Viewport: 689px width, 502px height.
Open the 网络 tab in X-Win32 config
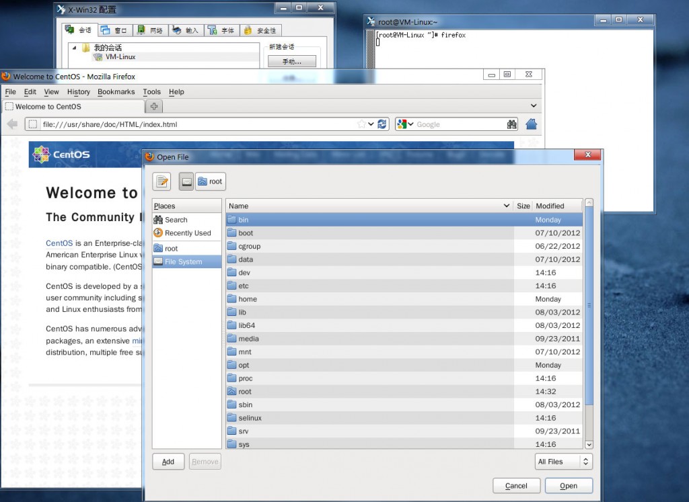point(150,30)
